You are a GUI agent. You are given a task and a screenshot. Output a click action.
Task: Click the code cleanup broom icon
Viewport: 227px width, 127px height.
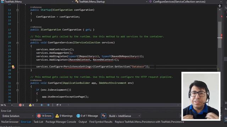click(57, 105)
